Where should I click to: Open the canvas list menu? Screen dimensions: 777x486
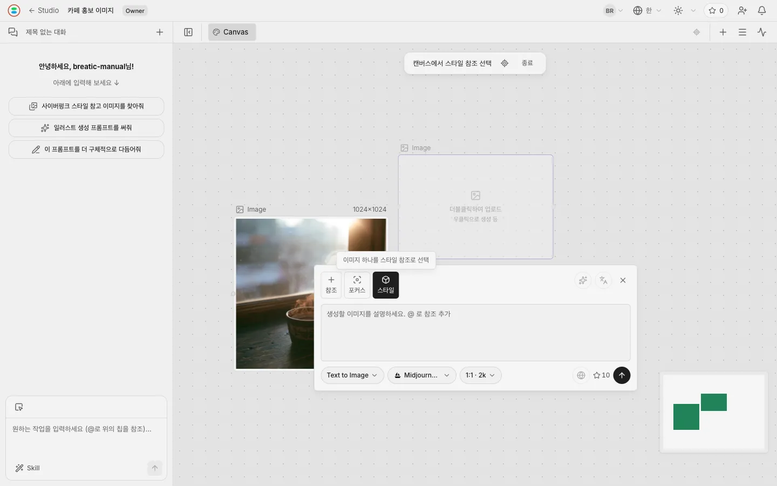(x=742, y=32)
